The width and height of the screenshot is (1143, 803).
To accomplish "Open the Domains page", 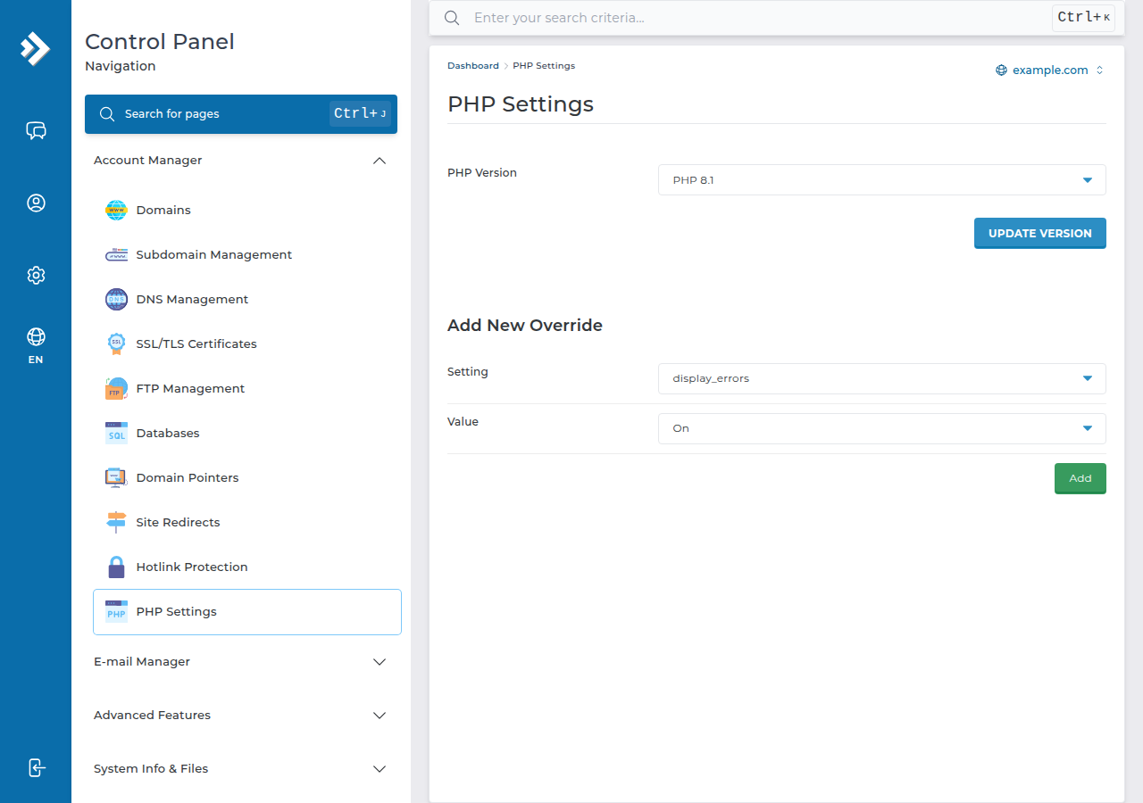I will point(247,211).
